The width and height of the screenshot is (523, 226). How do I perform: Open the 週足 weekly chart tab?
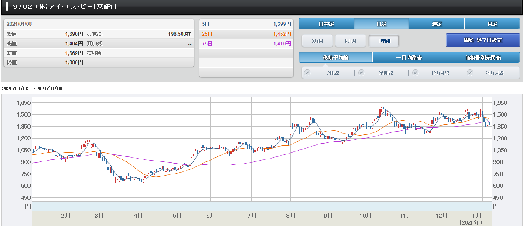tap(436, 24)
